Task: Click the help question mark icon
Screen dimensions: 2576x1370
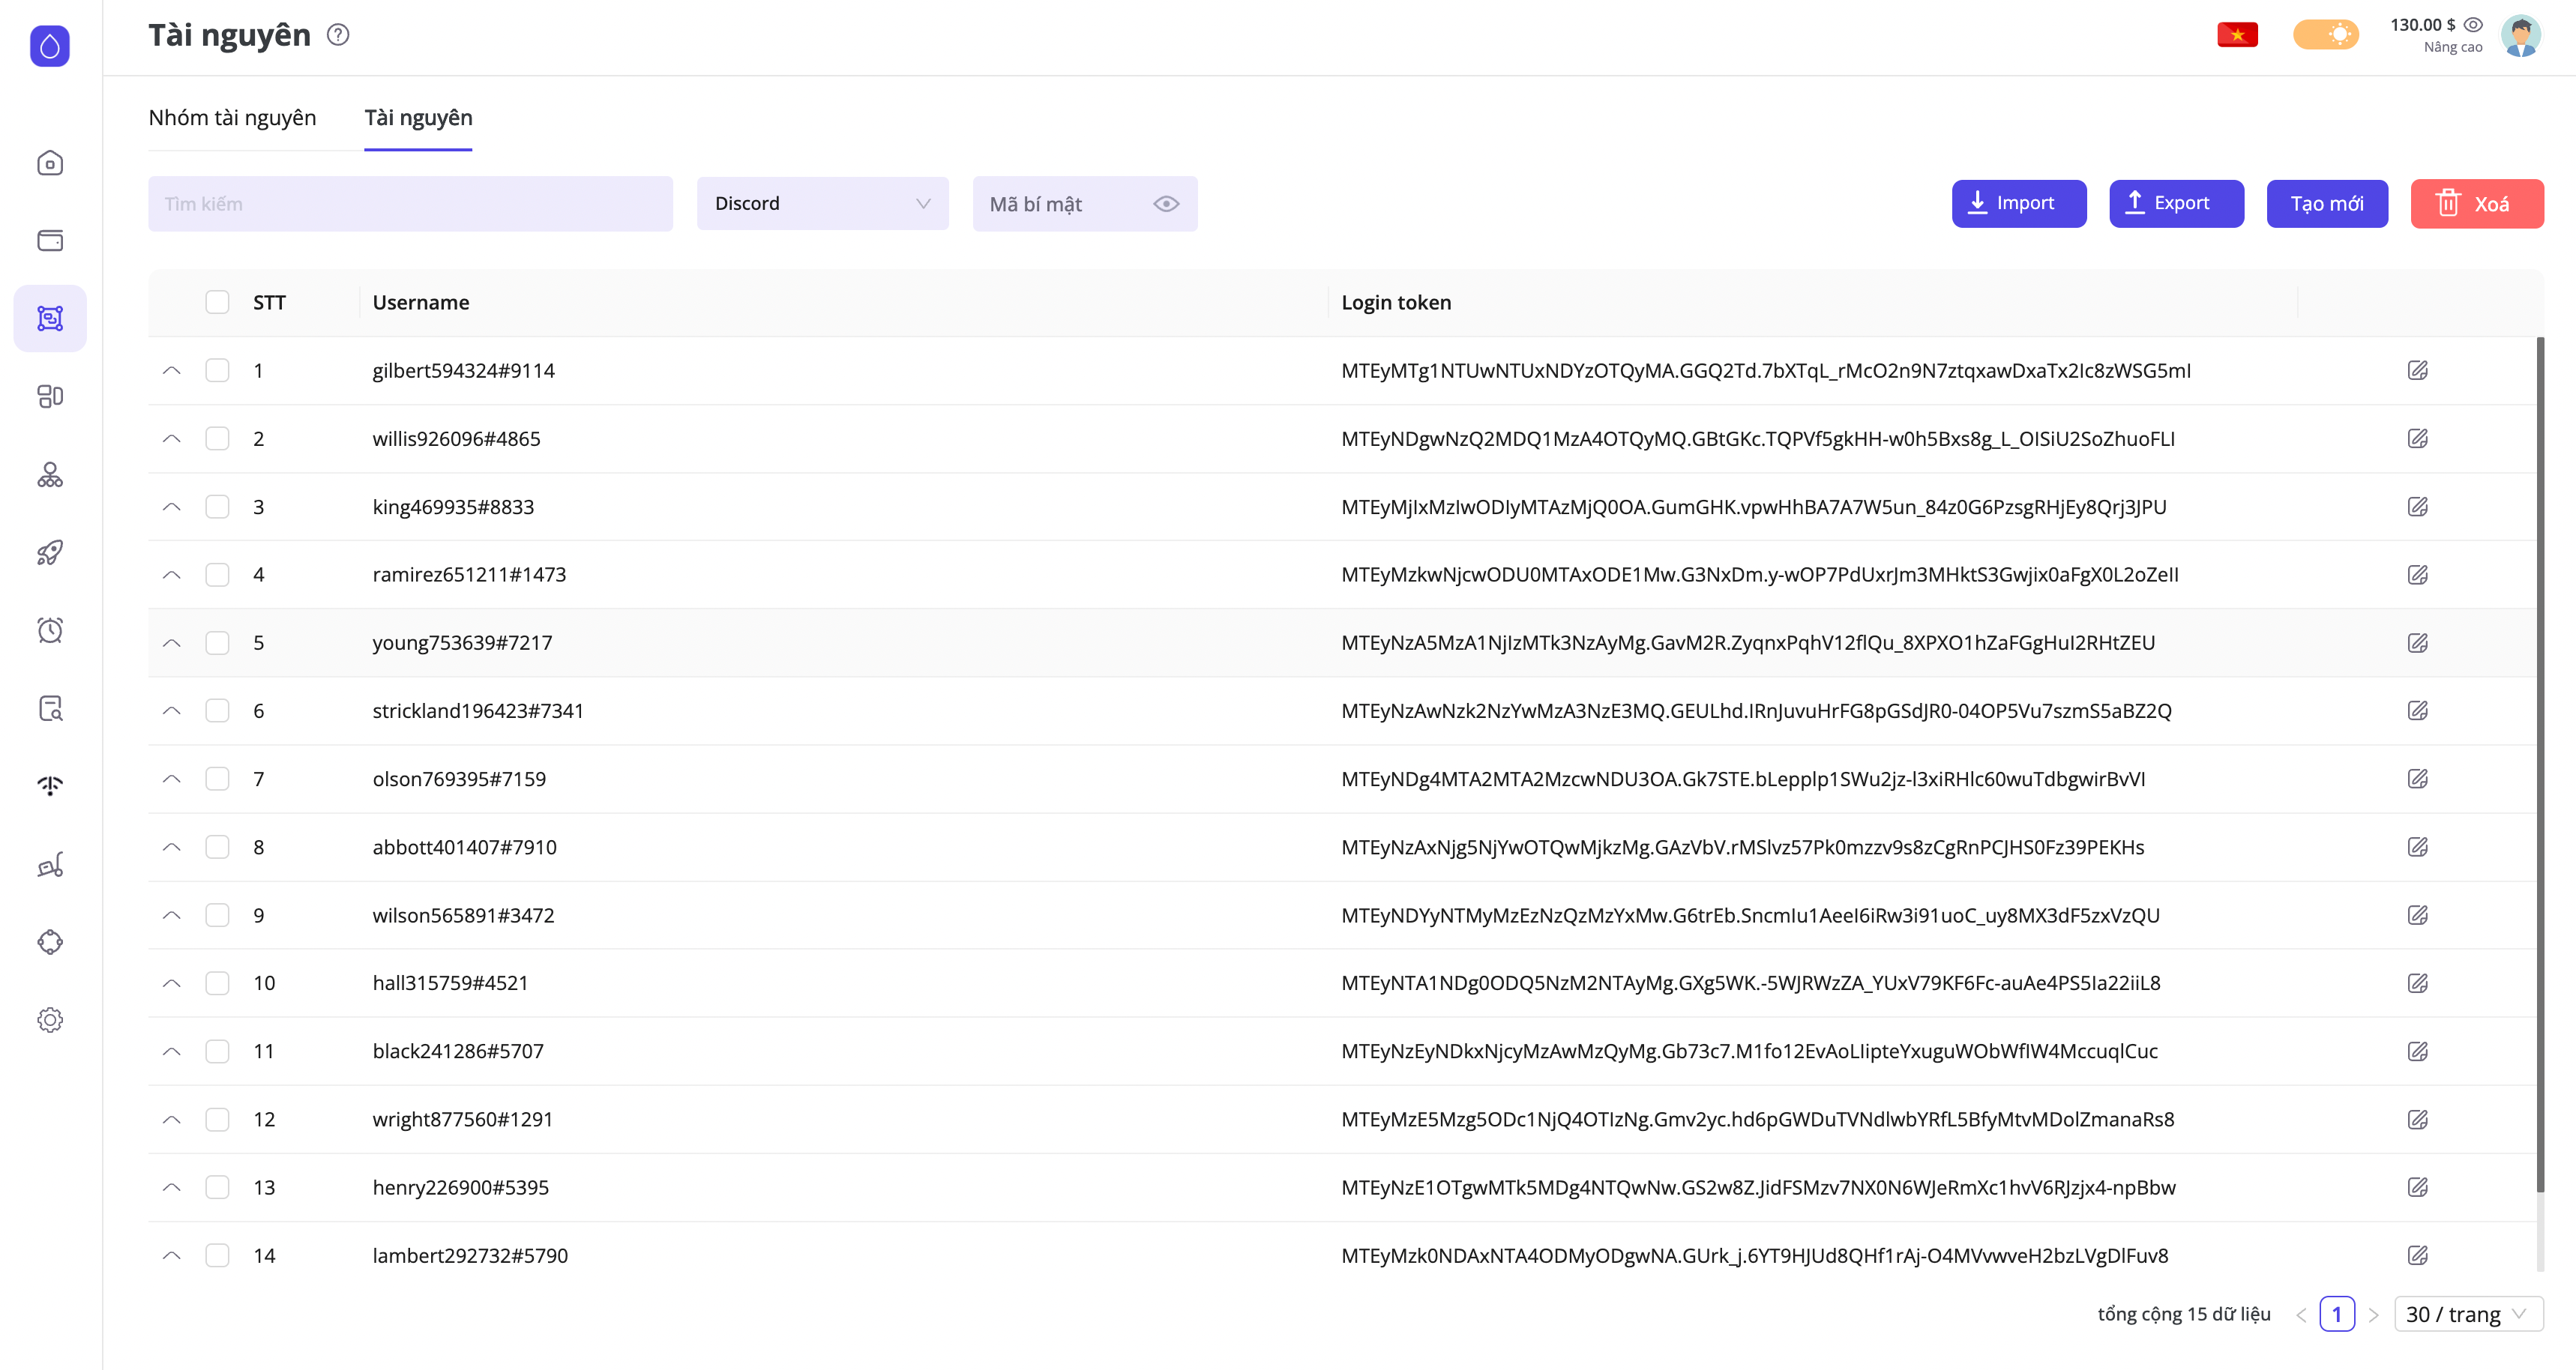Action: (338, 35)
